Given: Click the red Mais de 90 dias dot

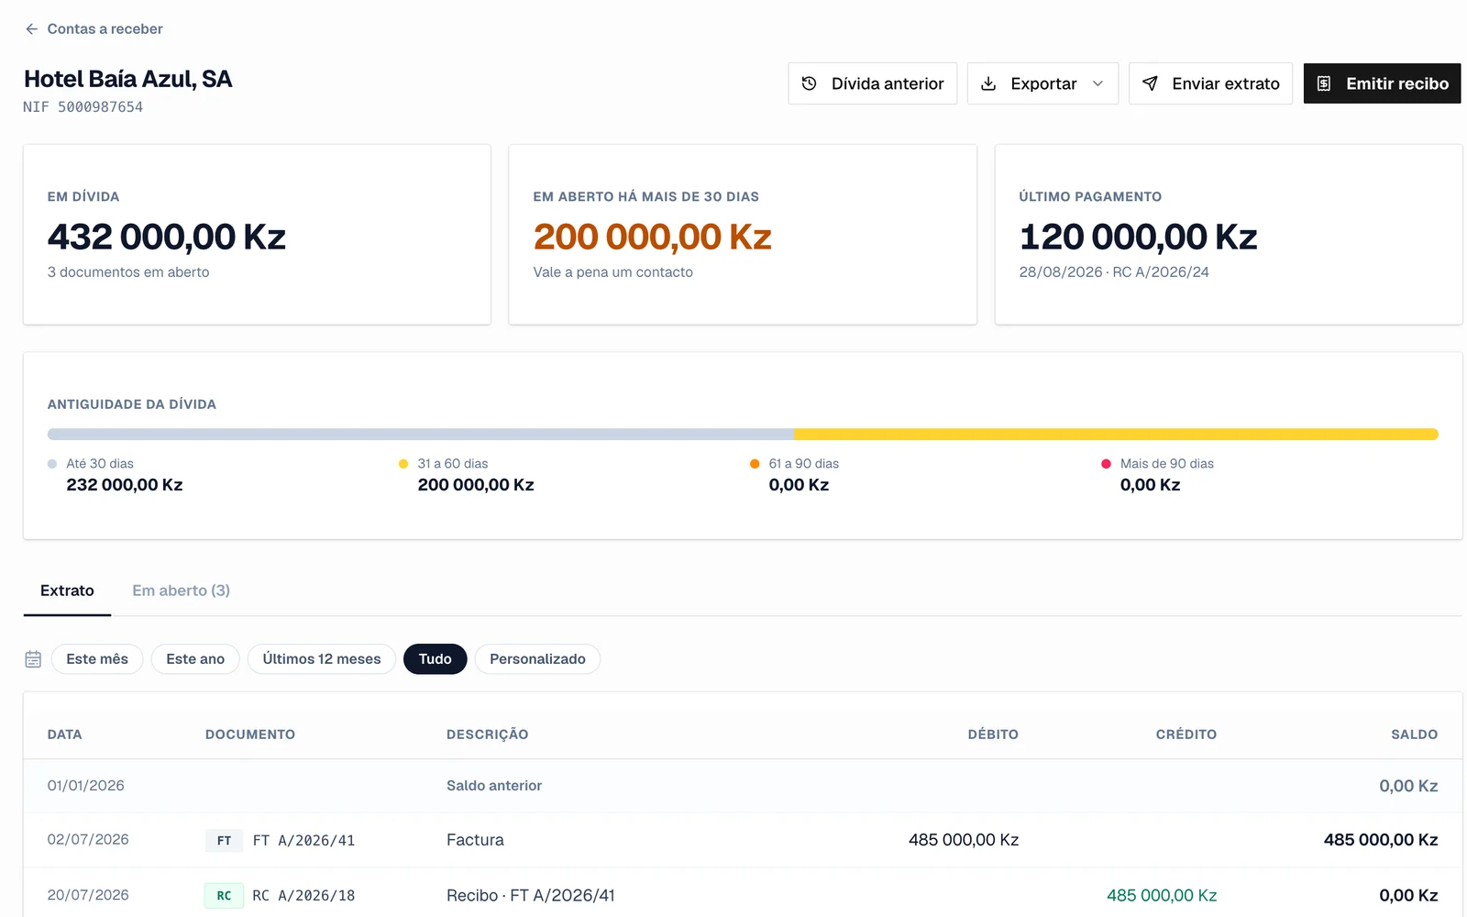Looking at the screenshot, I should click(x=1106, y=464).
